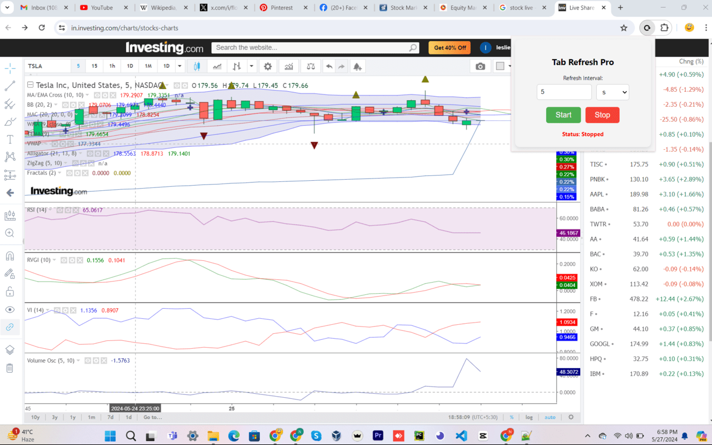The height and width of the screenshot is (445, 712).
Task: Select the long position prediction tool
Action: coord(10,175)
